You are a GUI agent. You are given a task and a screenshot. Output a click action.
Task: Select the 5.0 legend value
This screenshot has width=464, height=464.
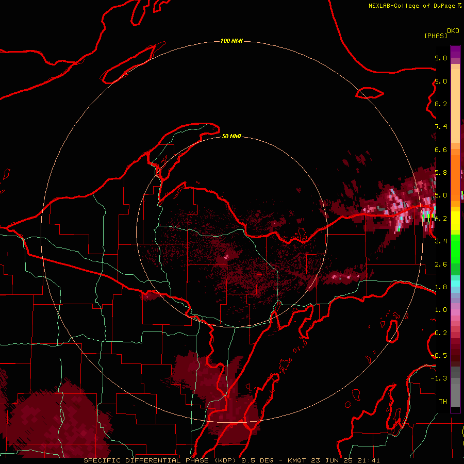click(x=441, y=195)
